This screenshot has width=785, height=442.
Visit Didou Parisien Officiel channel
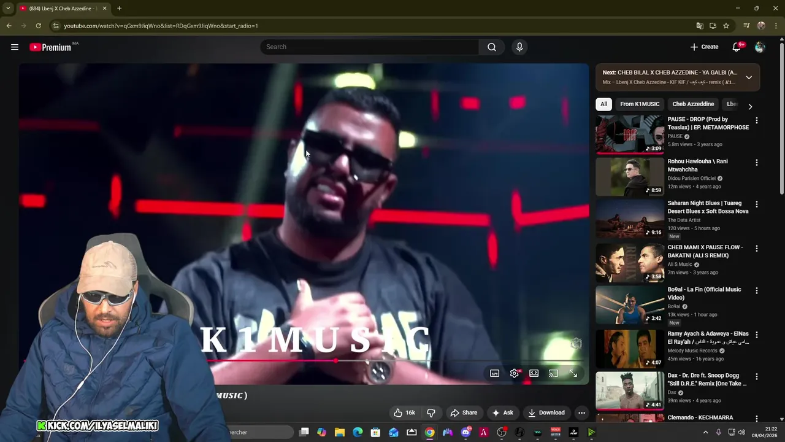(x=691, y=178)
